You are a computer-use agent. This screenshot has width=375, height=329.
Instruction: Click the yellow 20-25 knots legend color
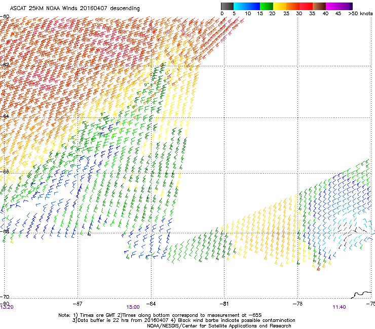(x=280, y=6)
